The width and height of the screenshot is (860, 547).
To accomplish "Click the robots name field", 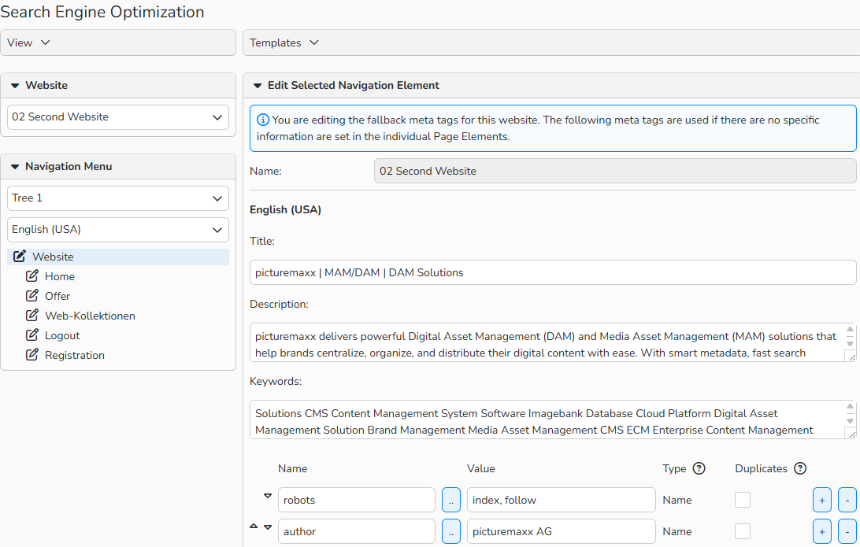I will [x=357, y=500].
